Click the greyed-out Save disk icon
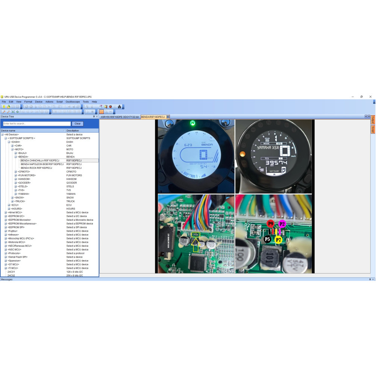This screenshot has width=376, height=376. [x=13, y=107]
